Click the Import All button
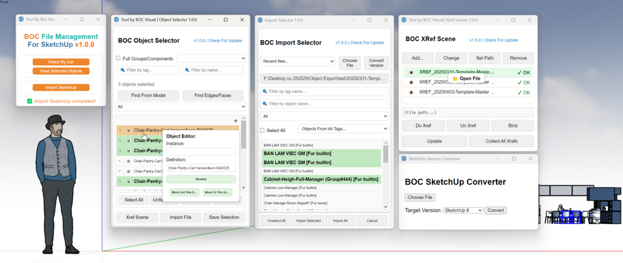Image resolution: width=623 pixels, height=263 pixels. pyautogui.click(x=340, y=220)
